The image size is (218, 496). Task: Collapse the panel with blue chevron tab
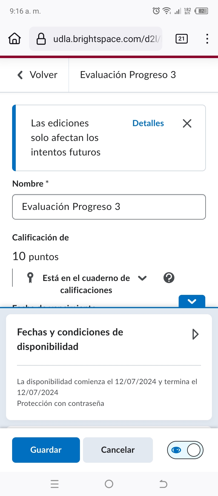[192, 301]
